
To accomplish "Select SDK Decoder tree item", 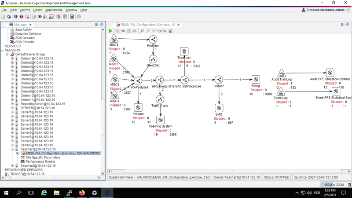I will click(25, 38).
